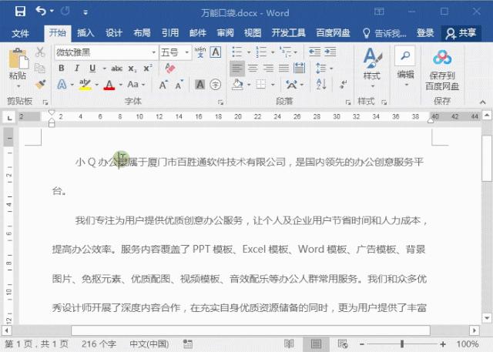Open the 字体 dialog launcher
This screenshot has height=352, width=493.
click(220, 102)
